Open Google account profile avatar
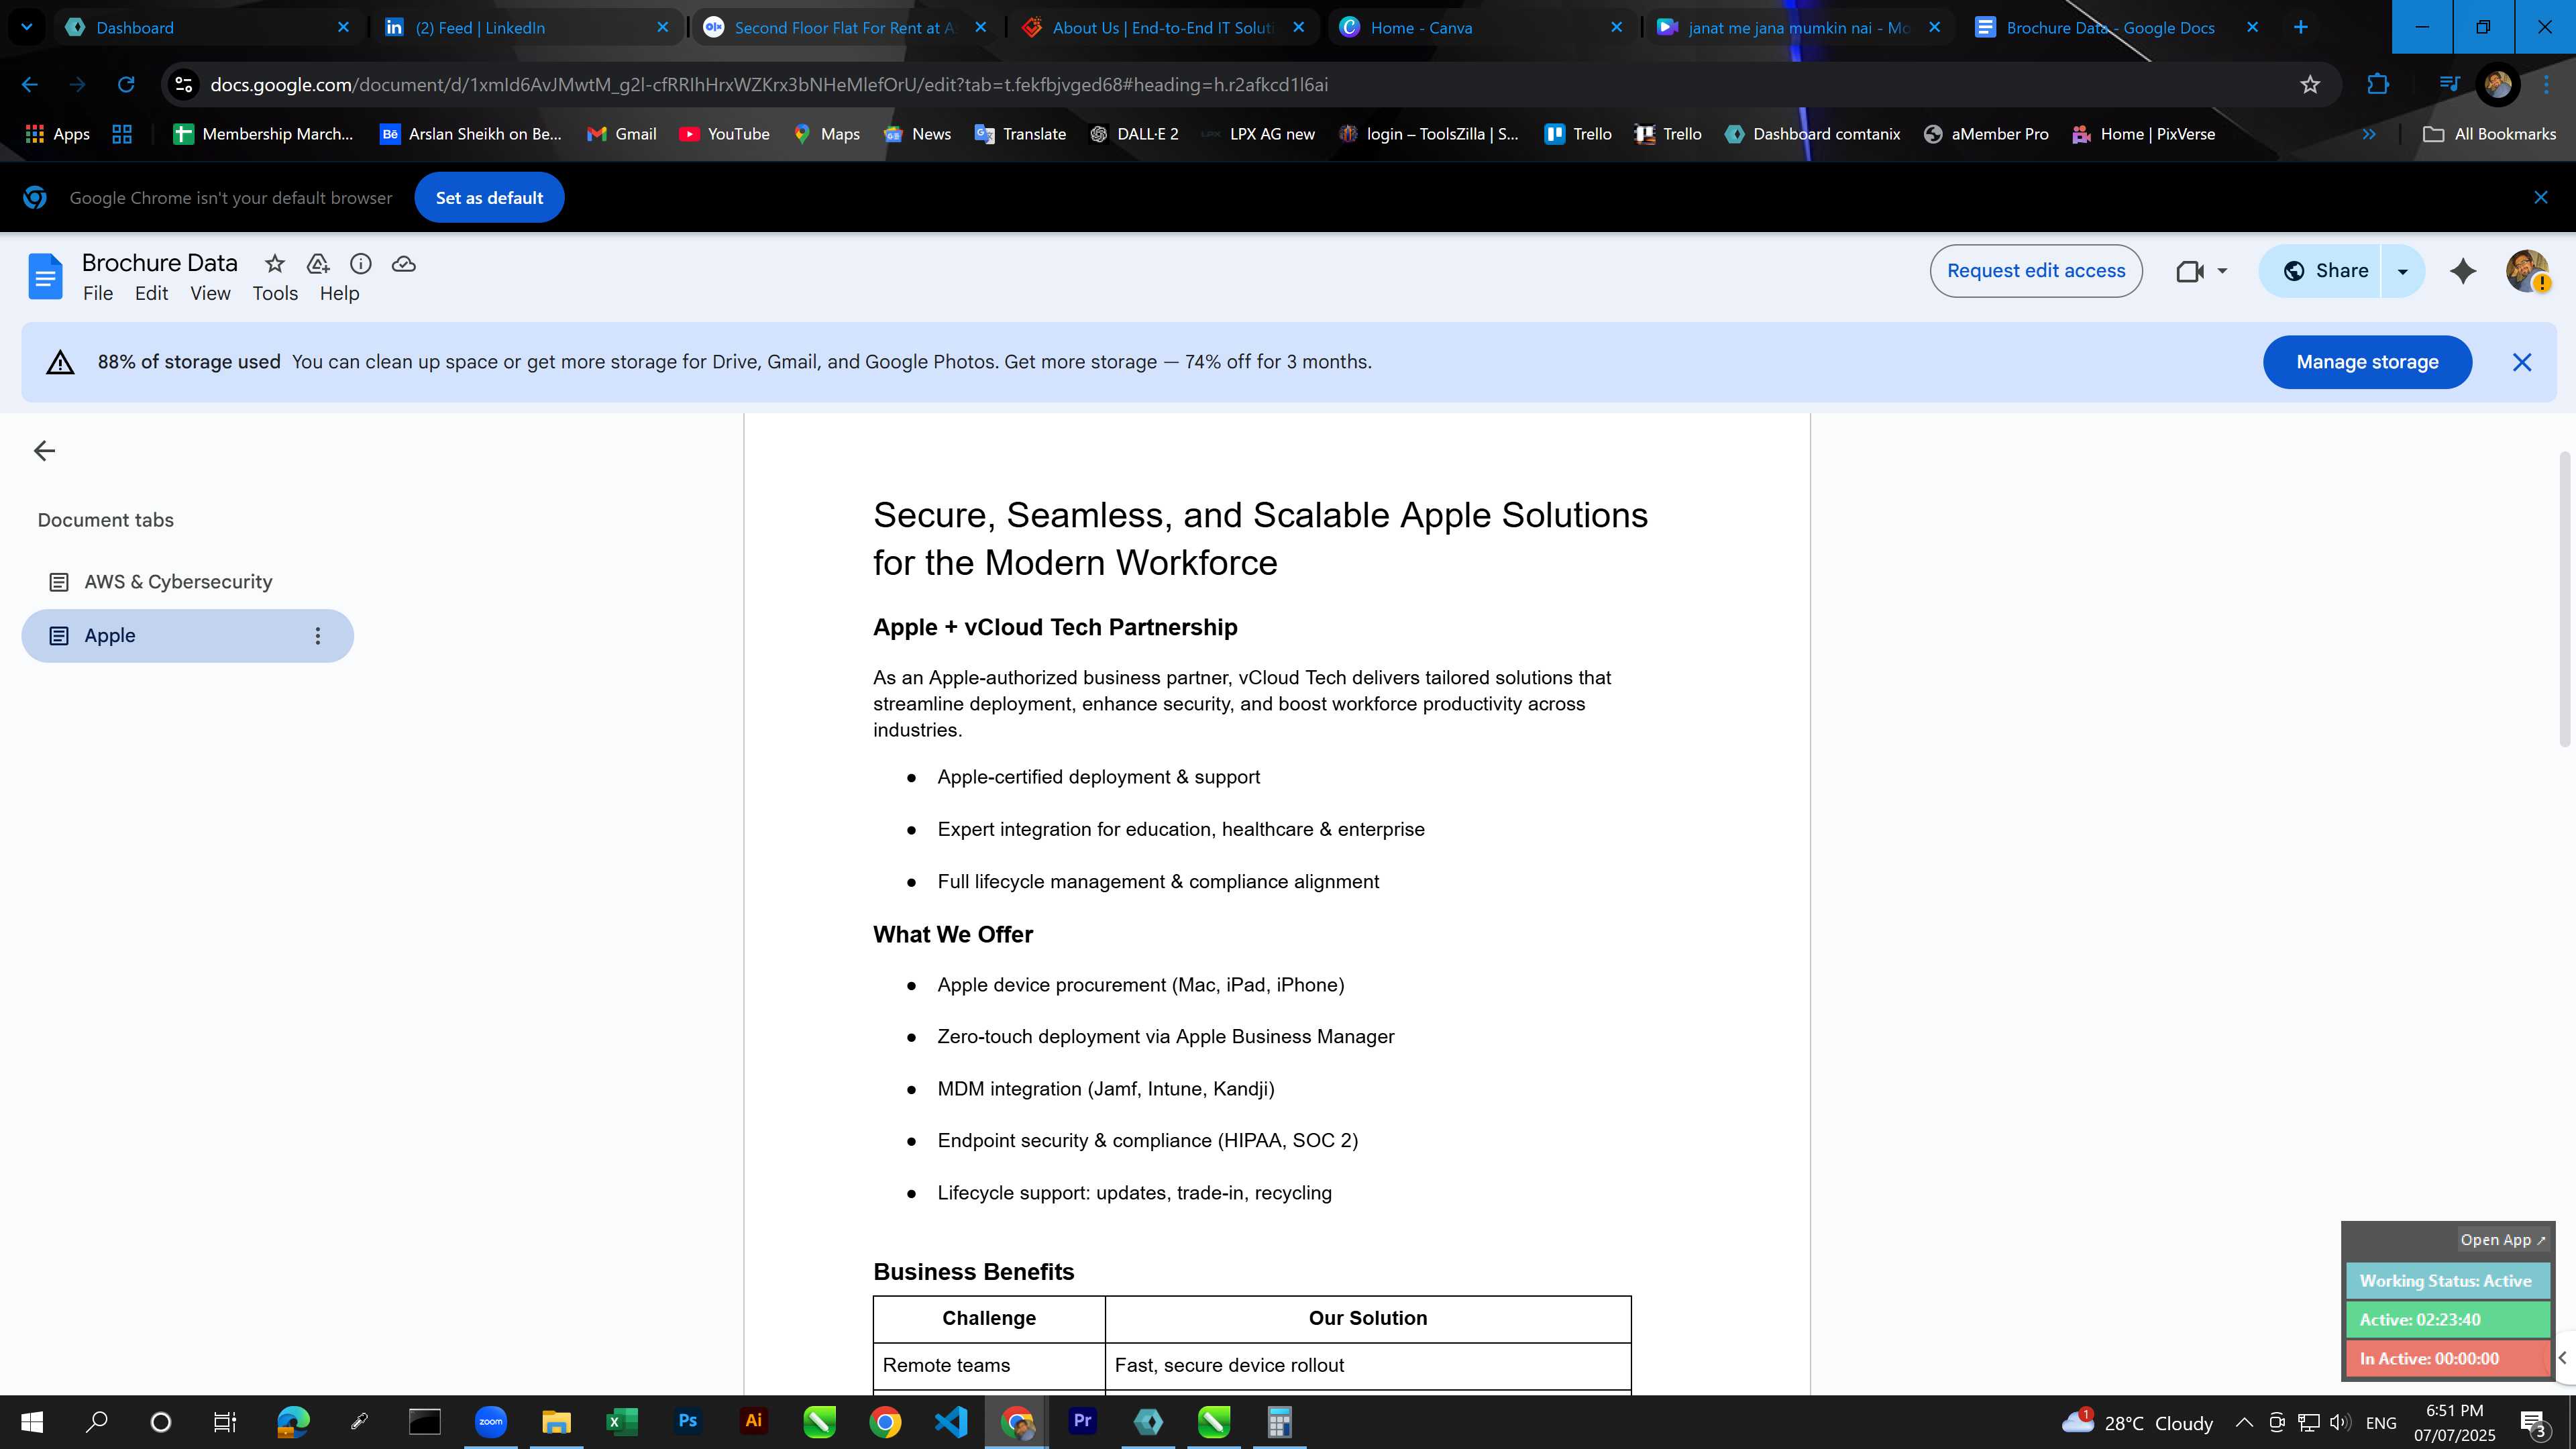Image resolution: width=2576 pixels, height=1449 pixels. [x=2527, y=271]
